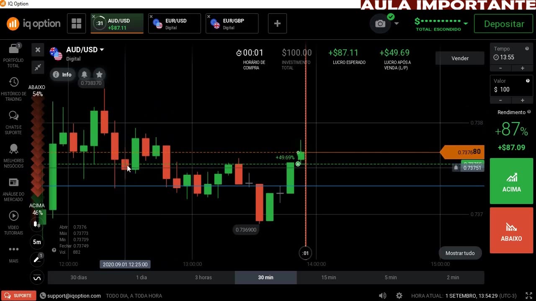Open Vídeo Tutoriais section

tap(13, 223)
